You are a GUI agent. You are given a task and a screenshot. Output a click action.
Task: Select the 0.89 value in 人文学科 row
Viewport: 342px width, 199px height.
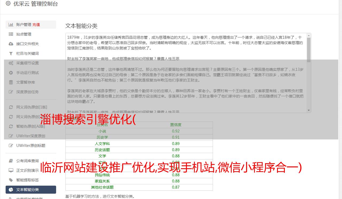click(x=176, y=144)
